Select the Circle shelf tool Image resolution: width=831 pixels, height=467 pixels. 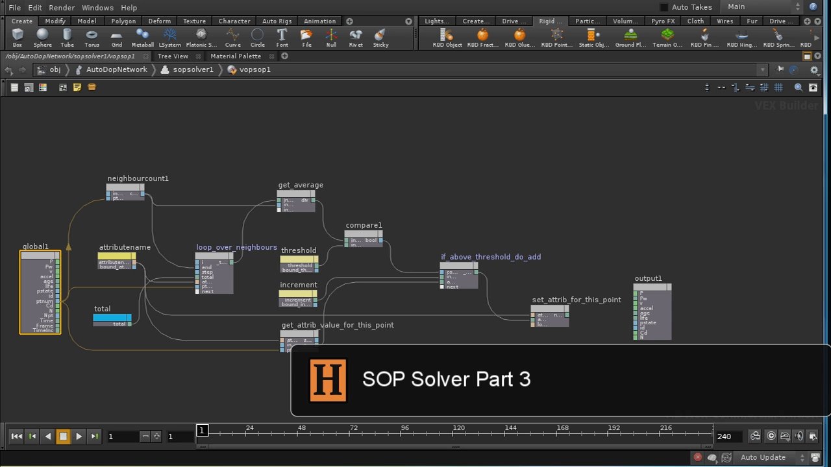(258, 38)
